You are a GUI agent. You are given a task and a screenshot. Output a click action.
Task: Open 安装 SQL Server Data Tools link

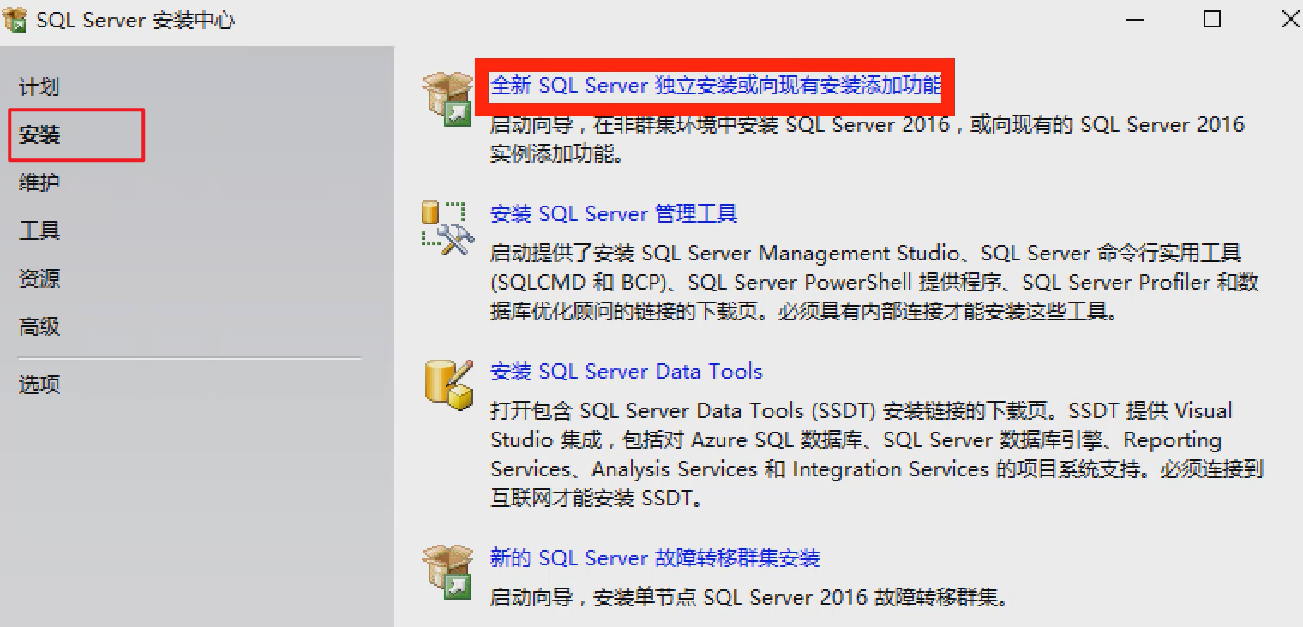coord(627,371)
